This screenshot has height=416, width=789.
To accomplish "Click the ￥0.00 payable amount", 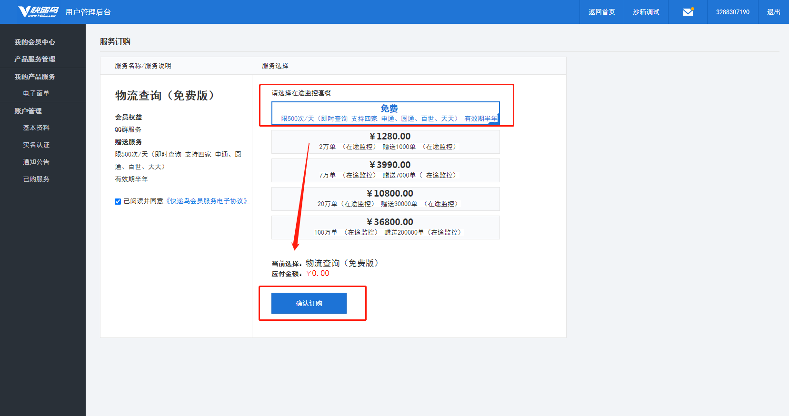I will (318, 273).
